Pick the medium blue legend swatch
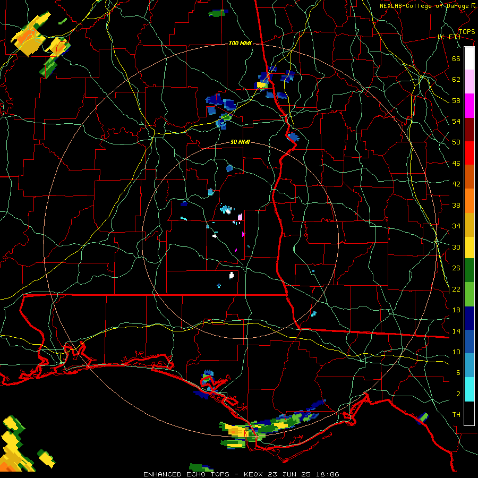 469,342
